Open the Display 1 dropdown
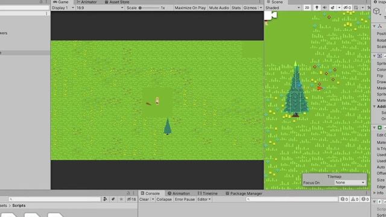Viewport: 386px width, 217px height. coord(63,8)
